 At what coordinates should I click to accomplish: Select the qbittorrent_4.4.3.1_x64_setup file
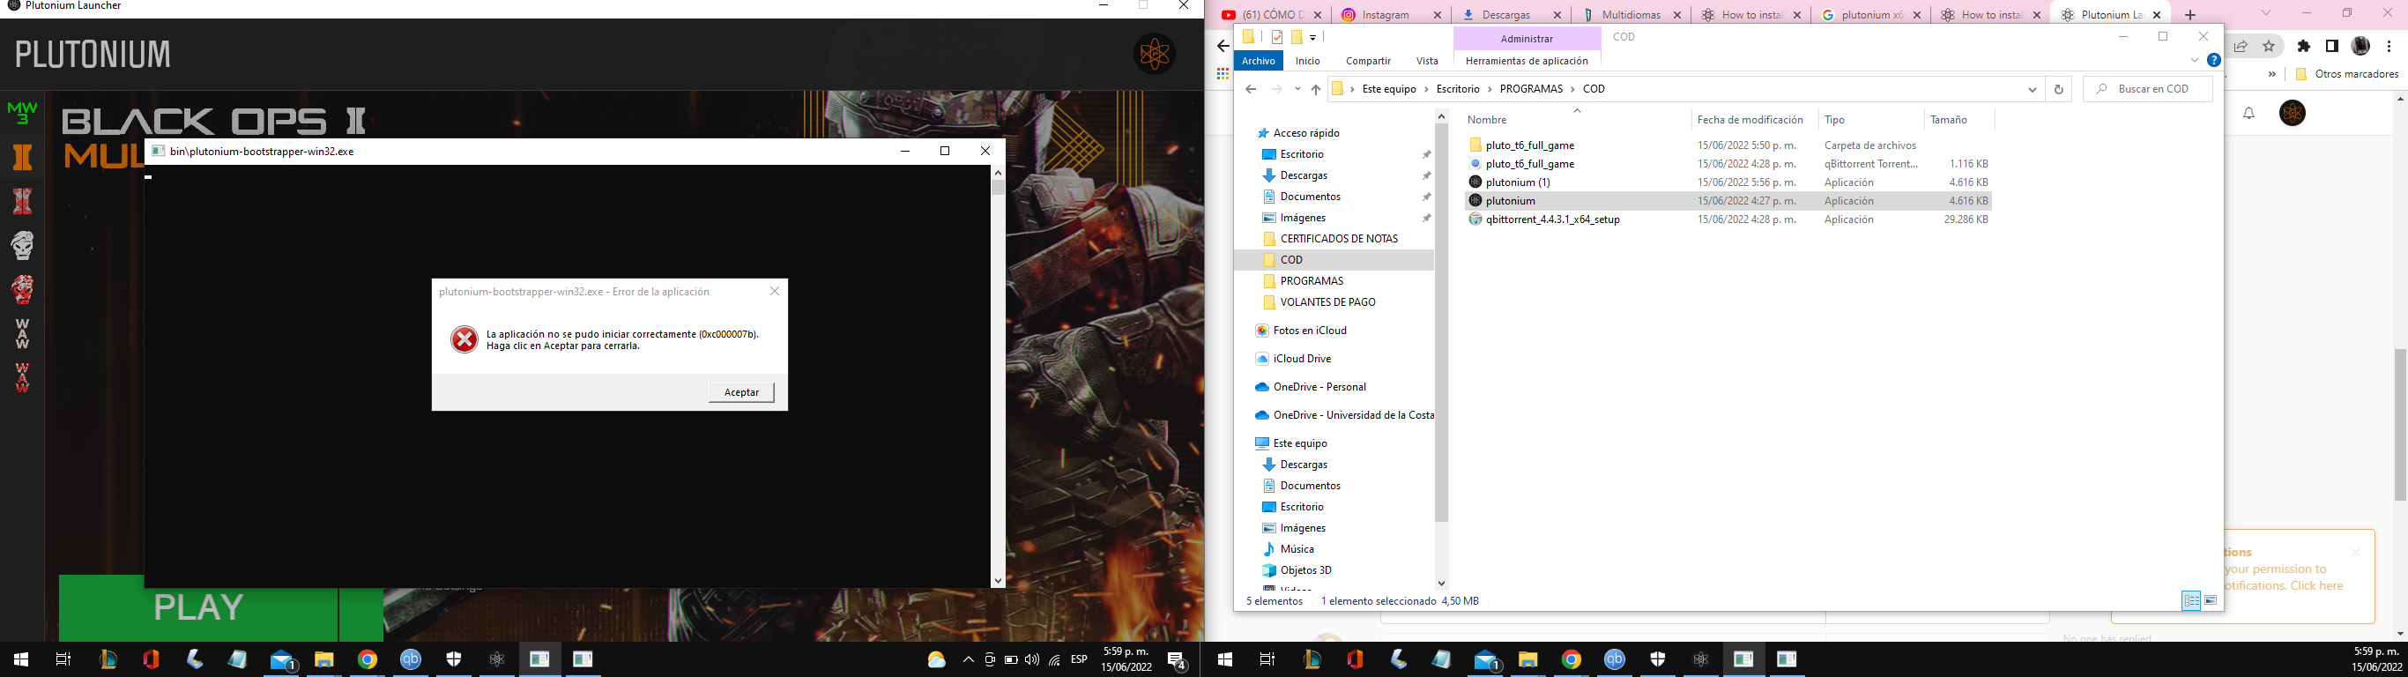[1727, 219]
